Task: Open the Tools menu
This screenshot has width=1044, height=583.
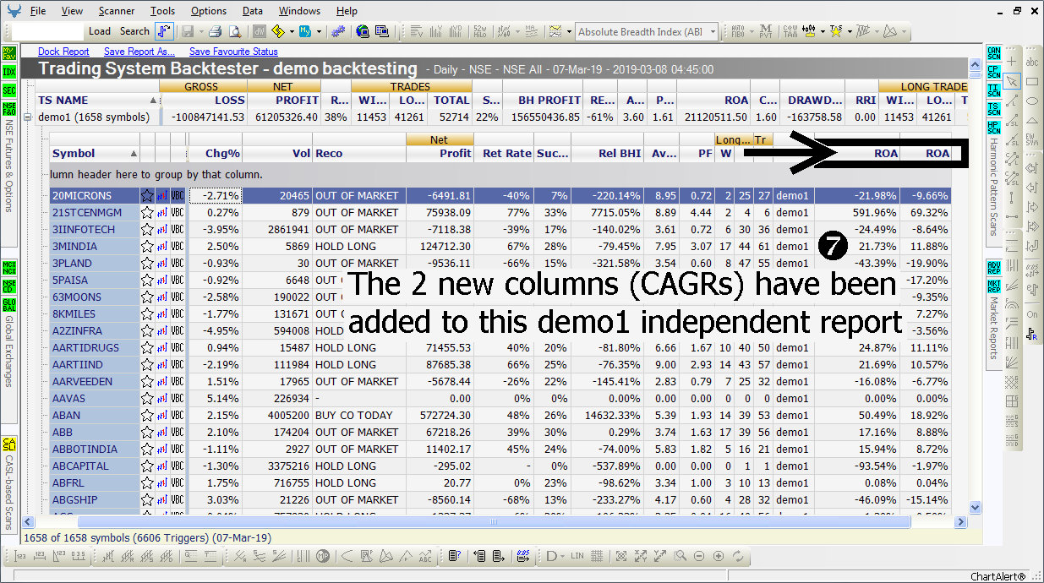Action: point(163,11)
